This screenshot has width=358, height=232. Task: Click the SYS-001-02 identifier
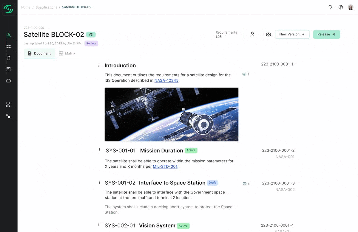point(120,183)
